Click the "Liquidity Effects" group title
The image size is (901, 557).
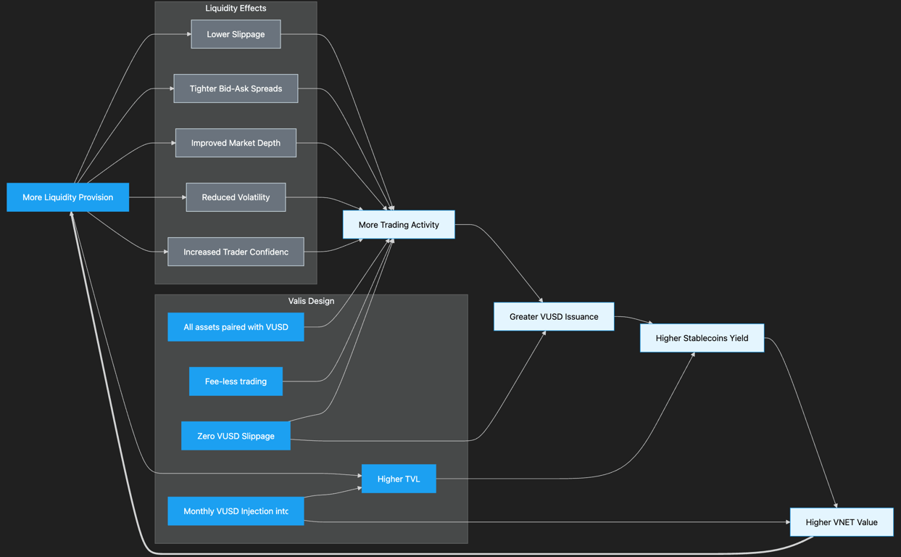tap(236, 8)
